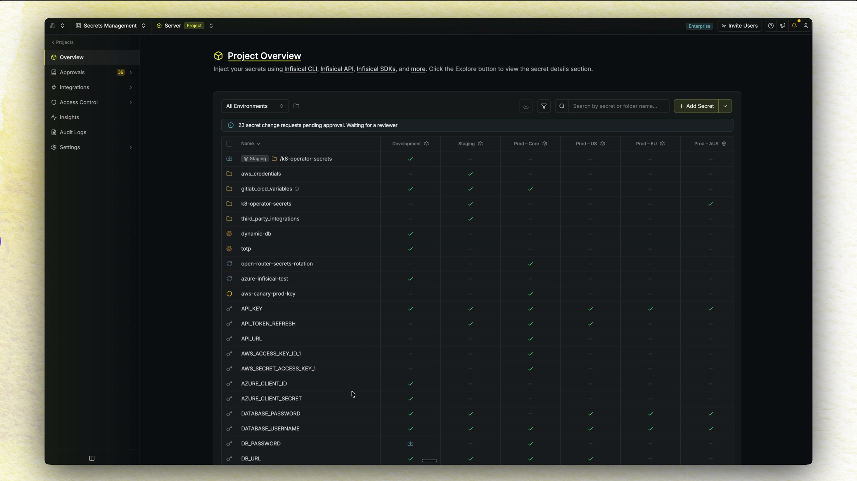Click the open-router-secrets-rotation rotation icon
This screenshot has height=481, width=857.
229,264
